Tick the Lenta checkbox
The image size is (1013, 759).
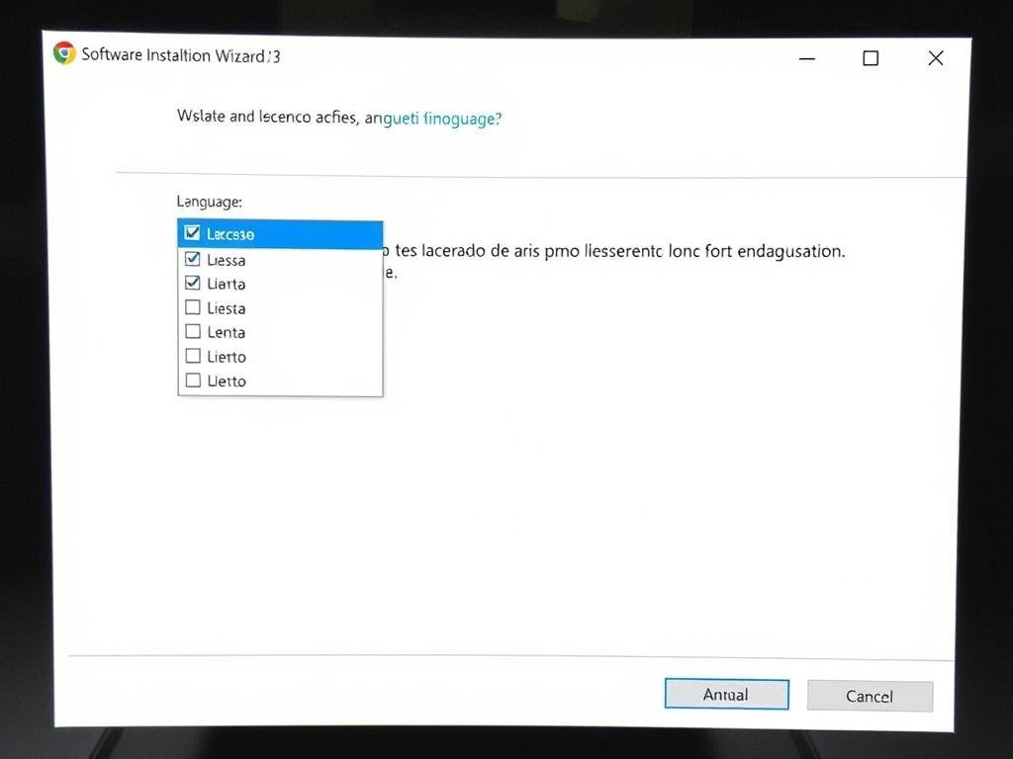[193, 331]
